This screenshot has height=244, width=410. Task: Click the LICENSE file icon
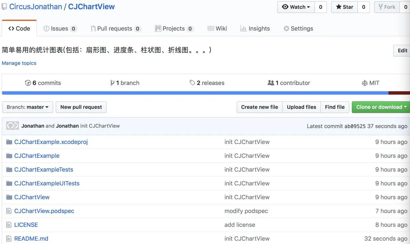[9, 224]
